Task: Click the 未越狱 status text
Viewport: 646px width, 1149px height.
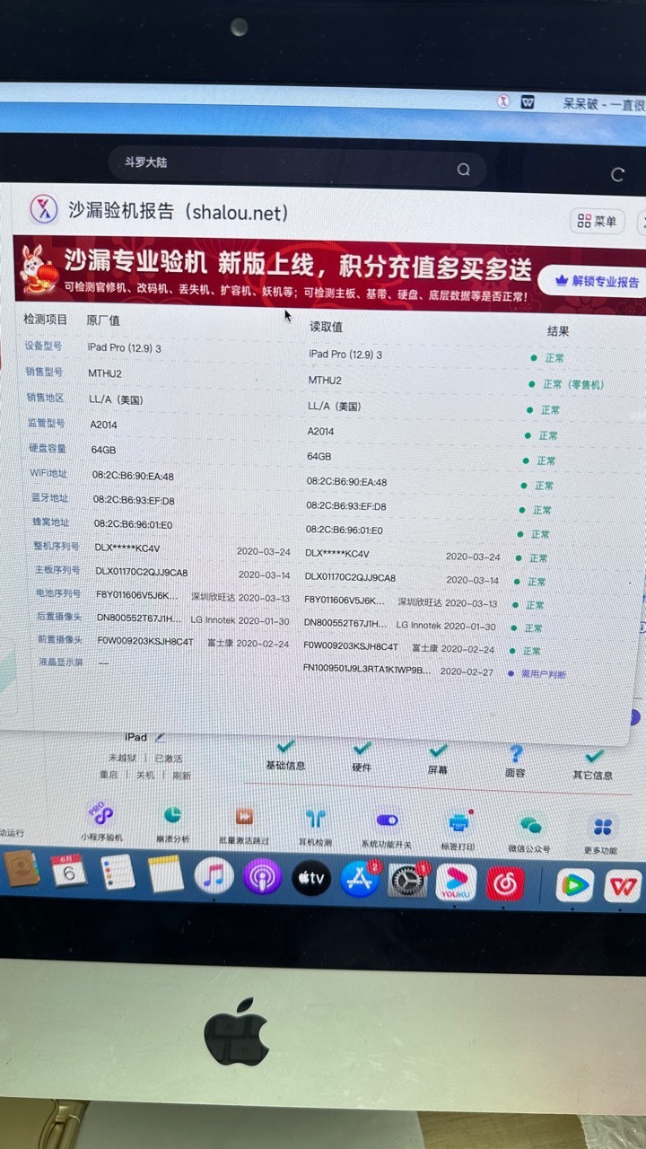Action: point(122,757)
